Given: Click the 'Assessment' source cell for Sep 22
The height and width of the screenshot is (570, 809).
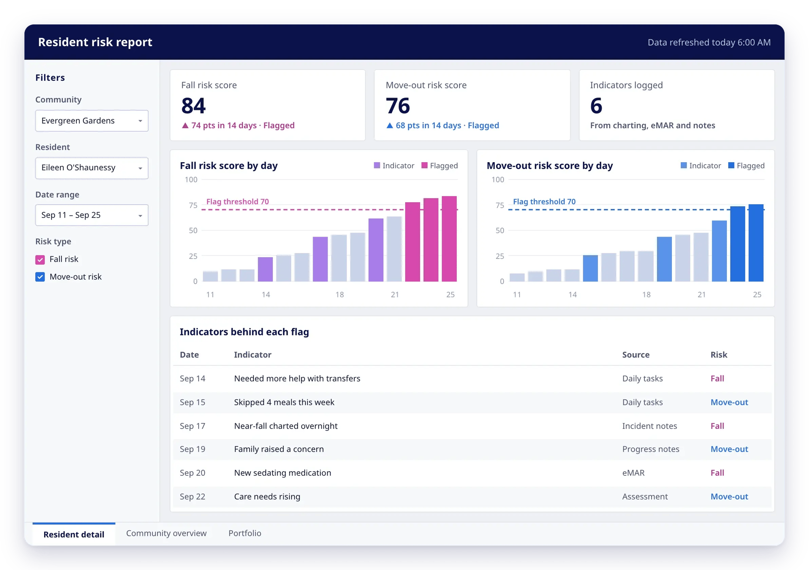Looking at the screenshot, I should [645, 496].
